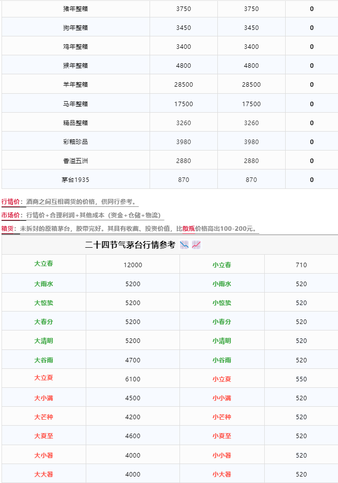Viewport: 338px width, 483px height.
Task: Click the 6100 price beside 大立夏
Action: point(133,379)
